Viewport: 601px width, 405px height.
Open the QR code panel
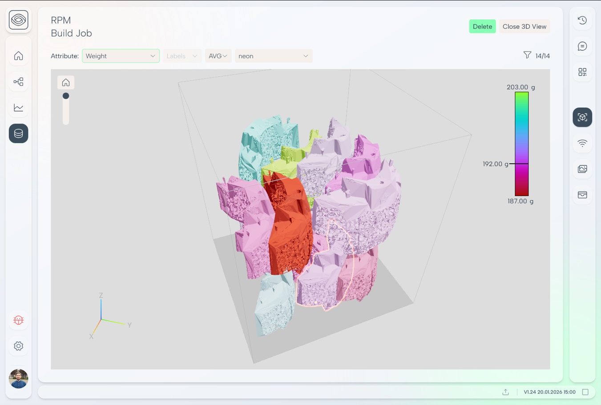coord(582,72)
